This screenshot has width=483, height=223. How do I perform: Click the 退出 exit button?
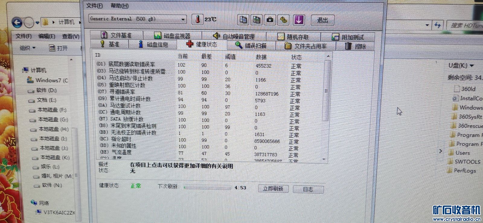click(x=322, y=20)
